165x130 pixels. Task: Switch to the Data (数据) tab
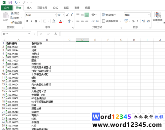point(66,8)
